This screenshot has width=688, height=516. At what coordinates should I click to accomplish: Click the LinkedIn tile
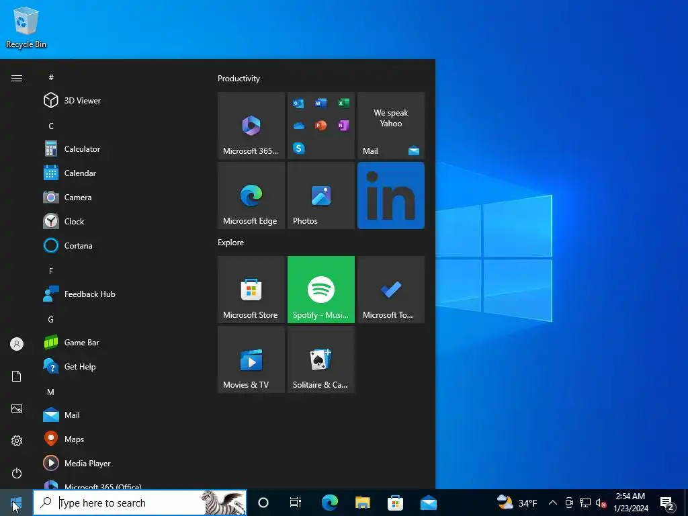click(391, 196)
